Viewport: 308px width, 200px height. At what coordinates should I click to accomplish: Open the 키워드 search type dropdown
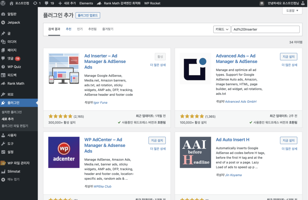pyautogui.click(x=222, y=29)
